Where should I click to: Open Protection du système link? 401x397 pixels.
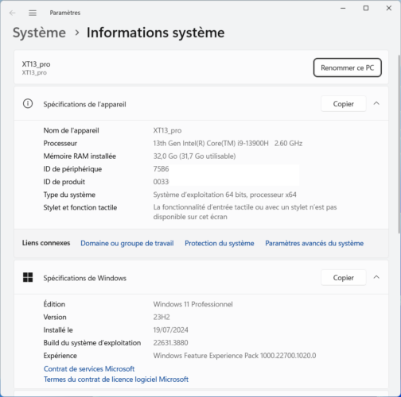220,243
